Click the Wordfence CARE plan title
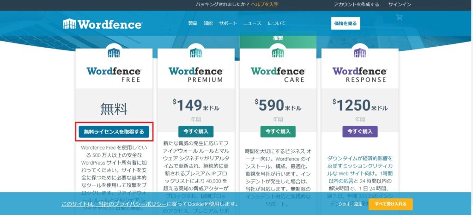 coord(278,74)
